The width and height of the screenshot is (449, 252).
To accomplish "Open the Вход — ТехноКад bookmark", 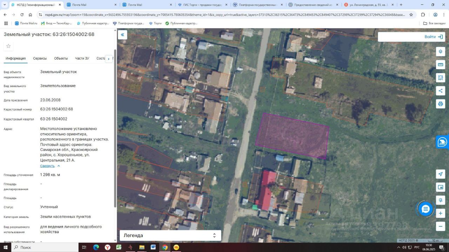I will tap(56, 23).
